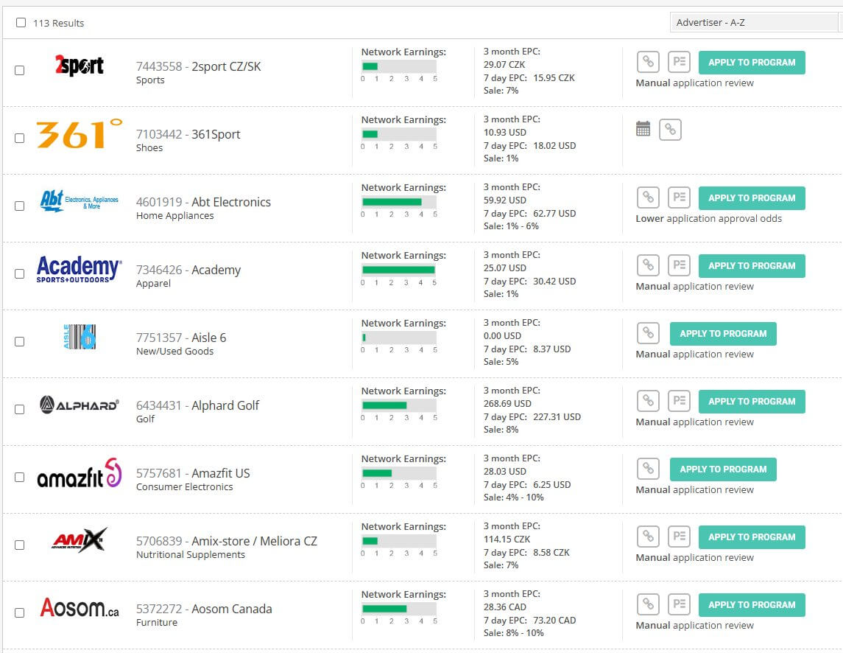This screenshot has width=843, height=653.
Task: Open the 5372272 - Aosom Canada advertiser link
Action: [204, 609]
